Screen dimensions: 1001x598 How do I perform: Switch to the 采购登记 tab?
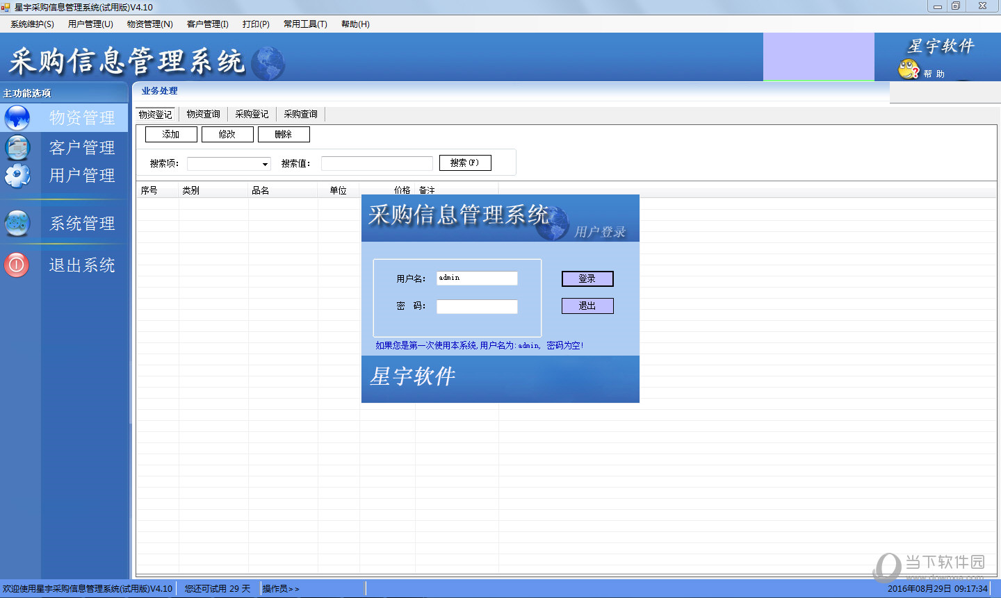click(x=252, y=115)
